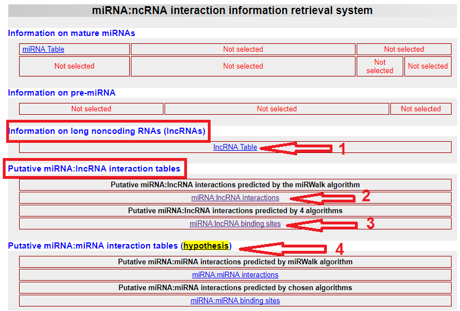Screen dimensions: 460x311
Task: Click the red arrow labeled 2
Action: 323,198
